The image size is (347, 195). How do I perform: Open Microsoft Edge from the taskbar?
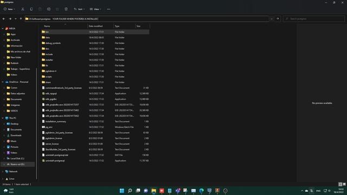tap(201, 191)
